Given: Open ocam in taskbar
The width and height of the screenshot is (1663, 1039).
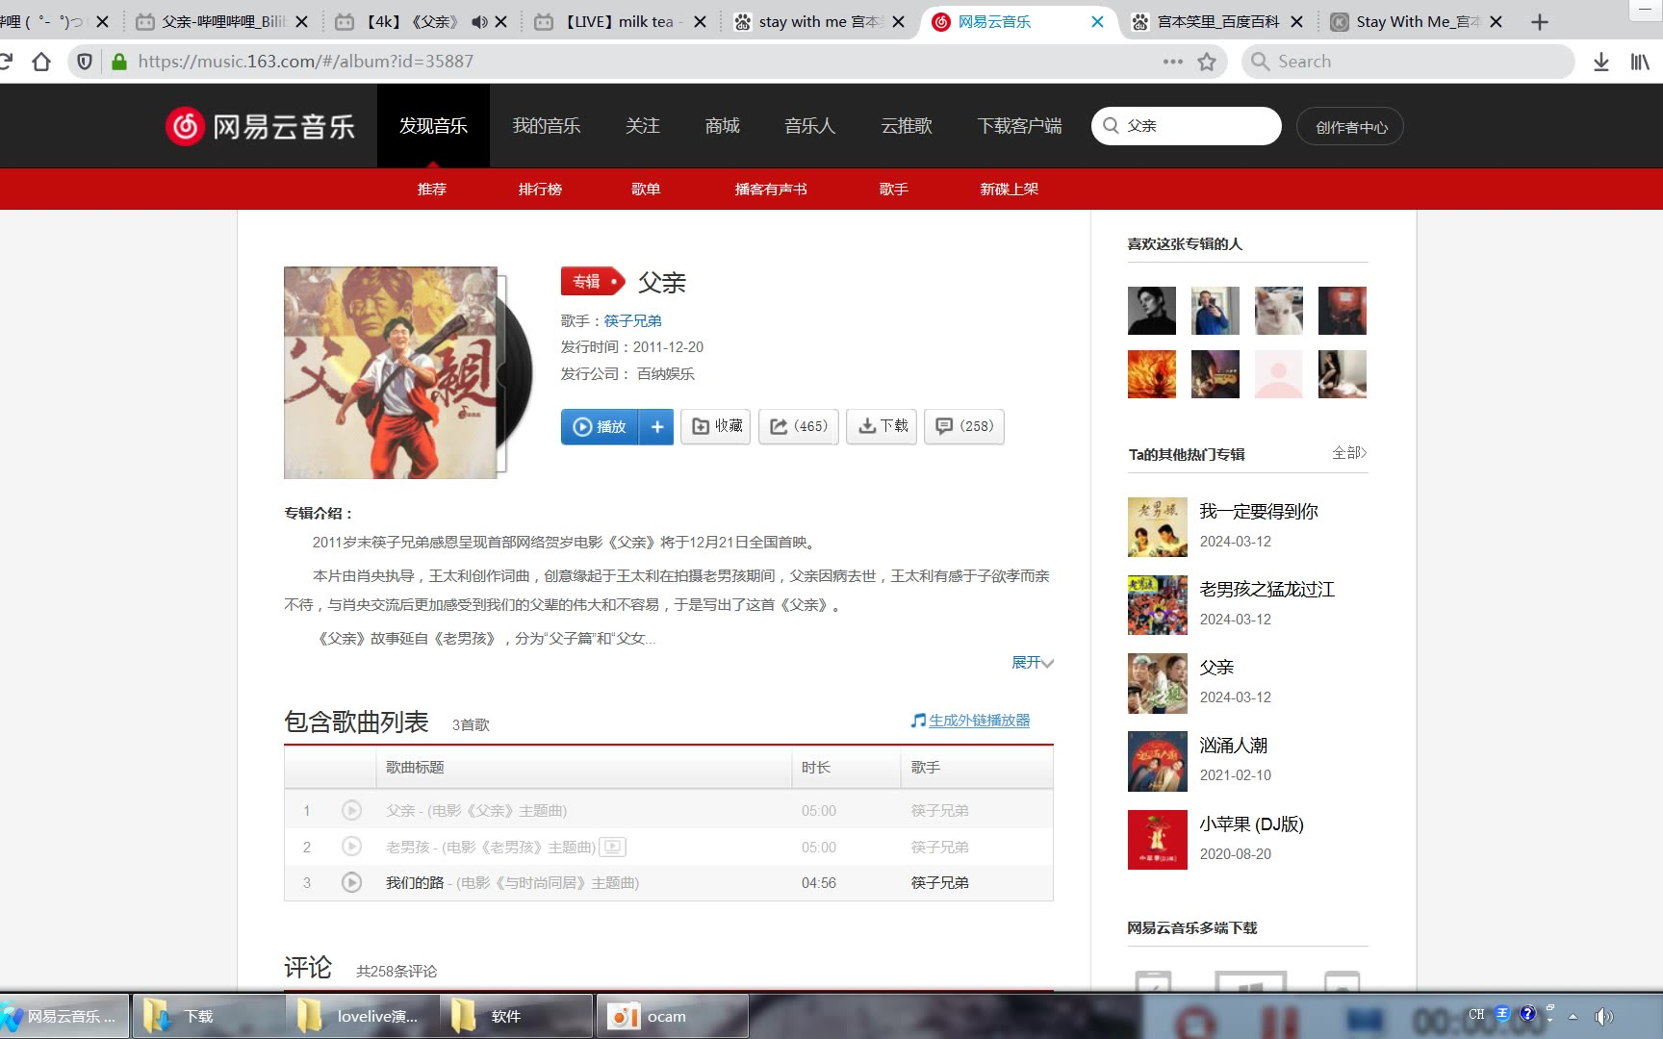Looking at the screenshot, I should [673, 1016].
